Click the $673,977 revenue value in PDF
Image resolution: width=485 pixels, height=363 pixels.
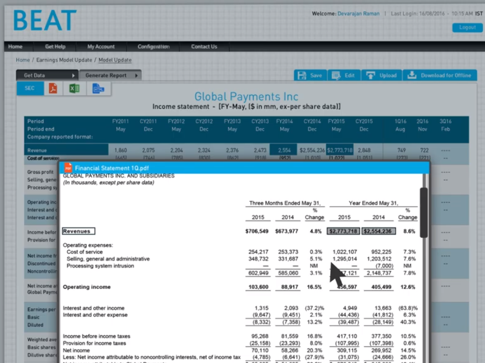tap(287, 231)
